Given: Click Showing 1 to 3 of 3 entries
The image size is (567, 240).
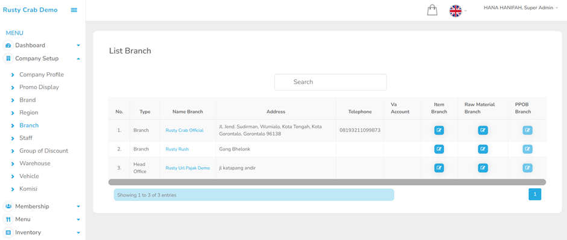Looking at the screenshot, I should coord(147,195).
